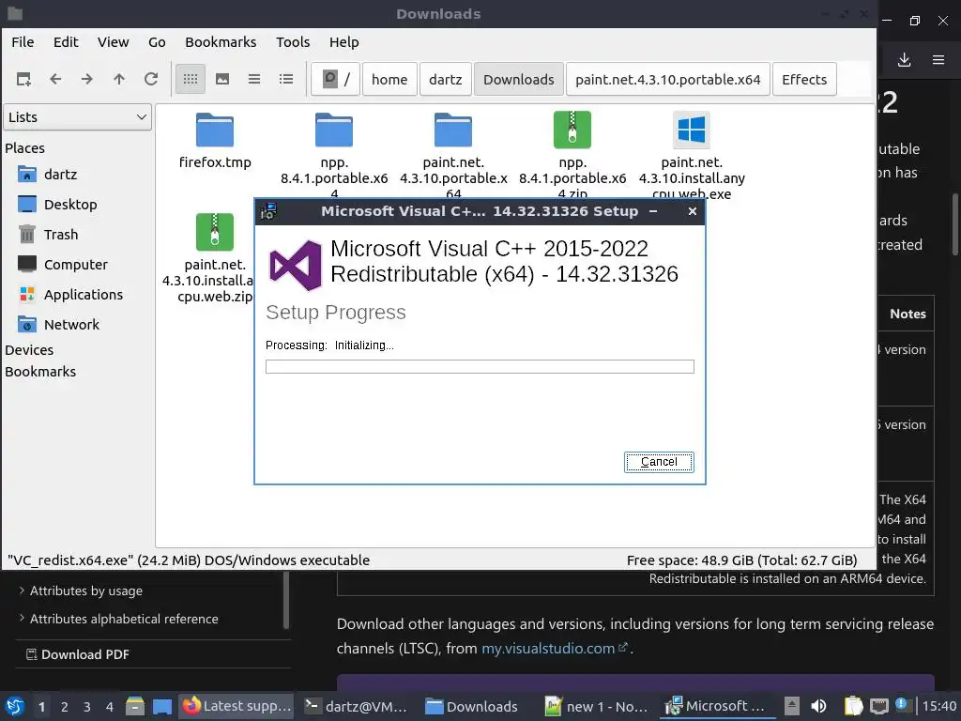
Task: Switch to Notepad++ new 1 taskbar window
Action: point(596,706)
